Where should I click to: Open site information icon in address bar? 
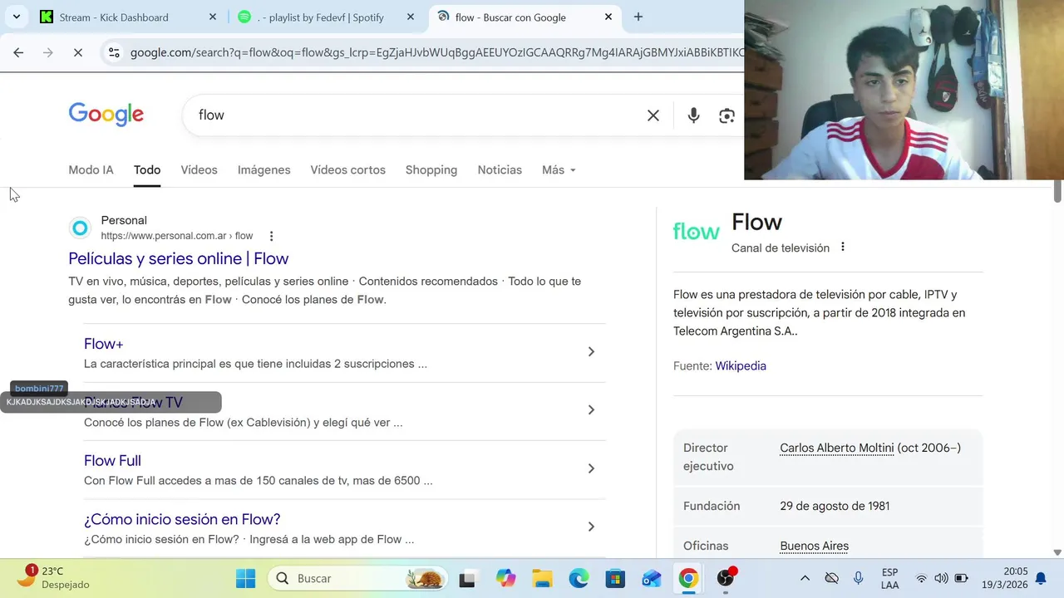point(114,52)
